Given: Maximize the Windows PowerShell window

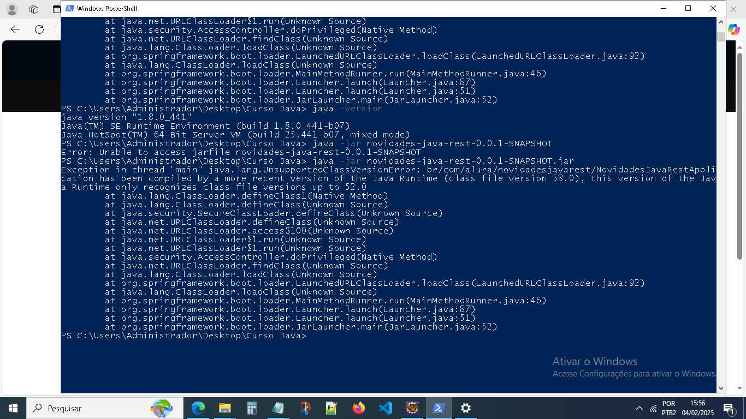Looking at the screenshot, I should coord(688,8).
